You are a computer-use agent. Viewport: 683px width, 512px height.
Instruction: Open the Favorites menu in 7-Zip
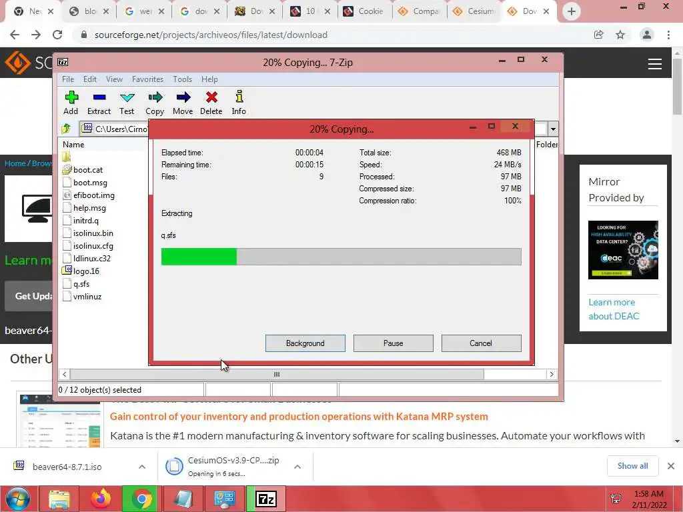147,79
